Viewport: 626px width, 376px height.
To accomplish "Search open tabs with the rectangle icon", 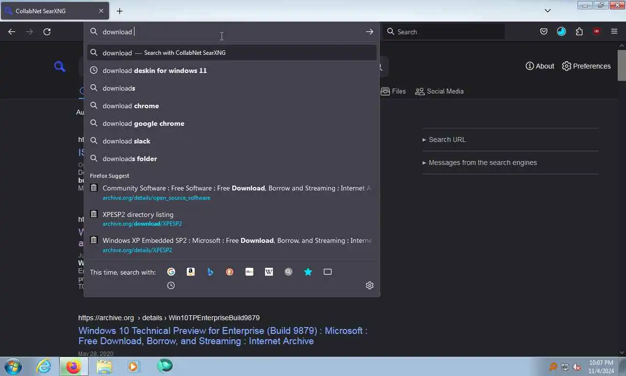I will [328, 272].
